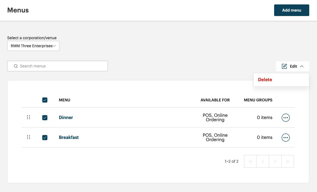Viewport: 317px width, 192px height.
Task: Jump to the last page of menus
Action: [288, 161]
